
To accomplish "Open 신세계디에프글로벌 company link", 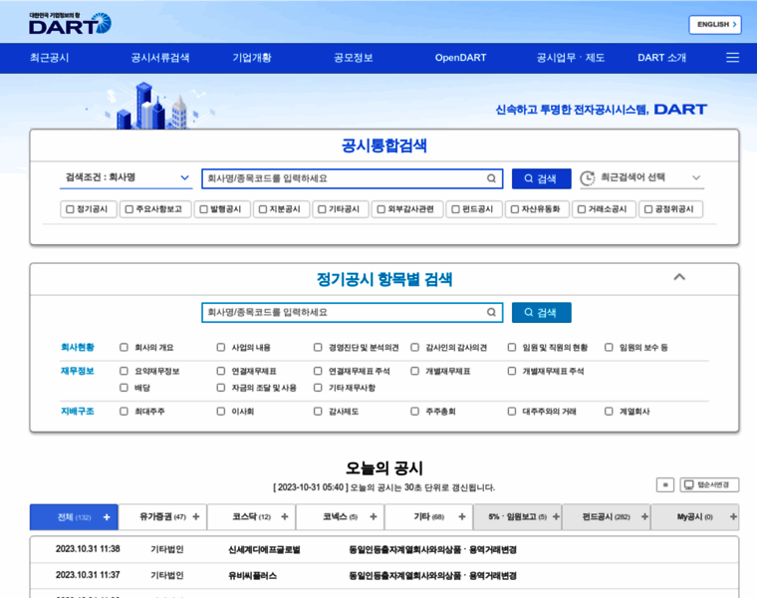I will coord(264,550).
